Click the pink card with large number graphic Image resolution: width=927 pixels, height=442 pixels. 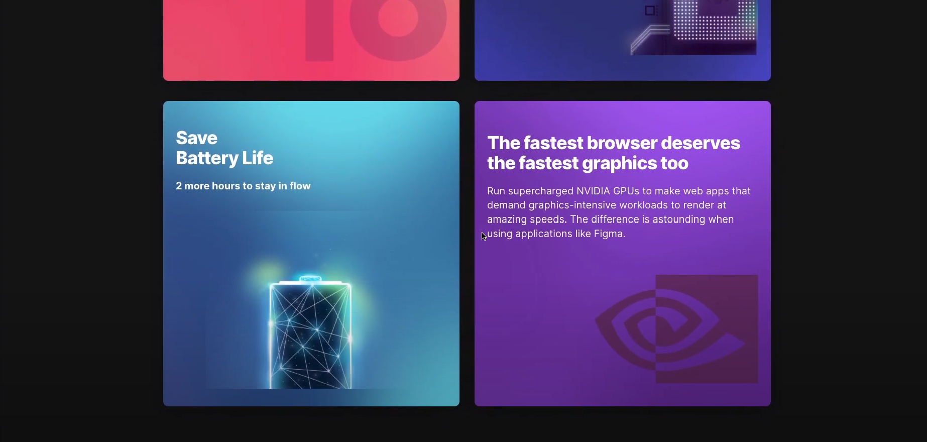click(311, 40)
